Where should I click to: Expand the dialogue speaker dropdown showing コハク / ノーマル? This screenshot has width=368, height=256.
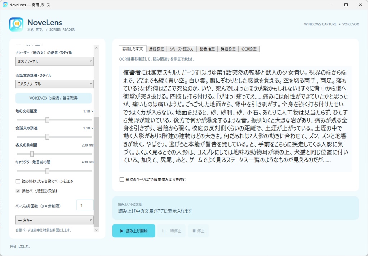pos(55,84)
